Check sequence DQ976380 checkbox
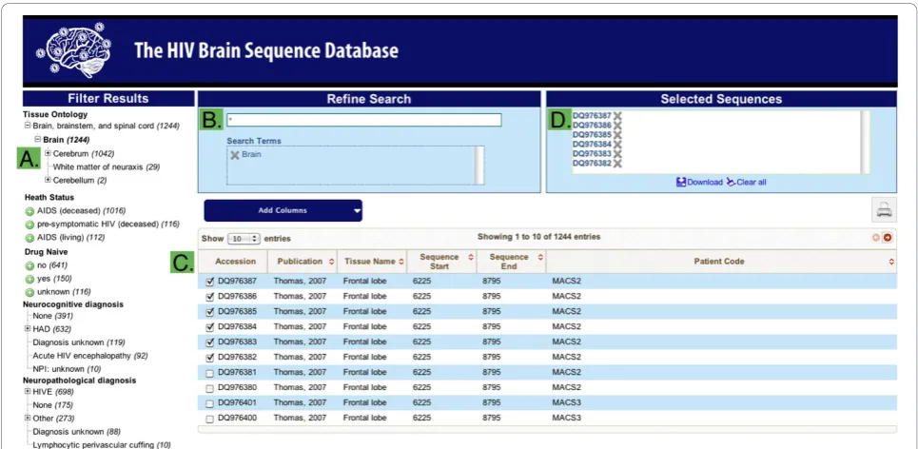Viewport: 918px width, 449px height. 210,388
